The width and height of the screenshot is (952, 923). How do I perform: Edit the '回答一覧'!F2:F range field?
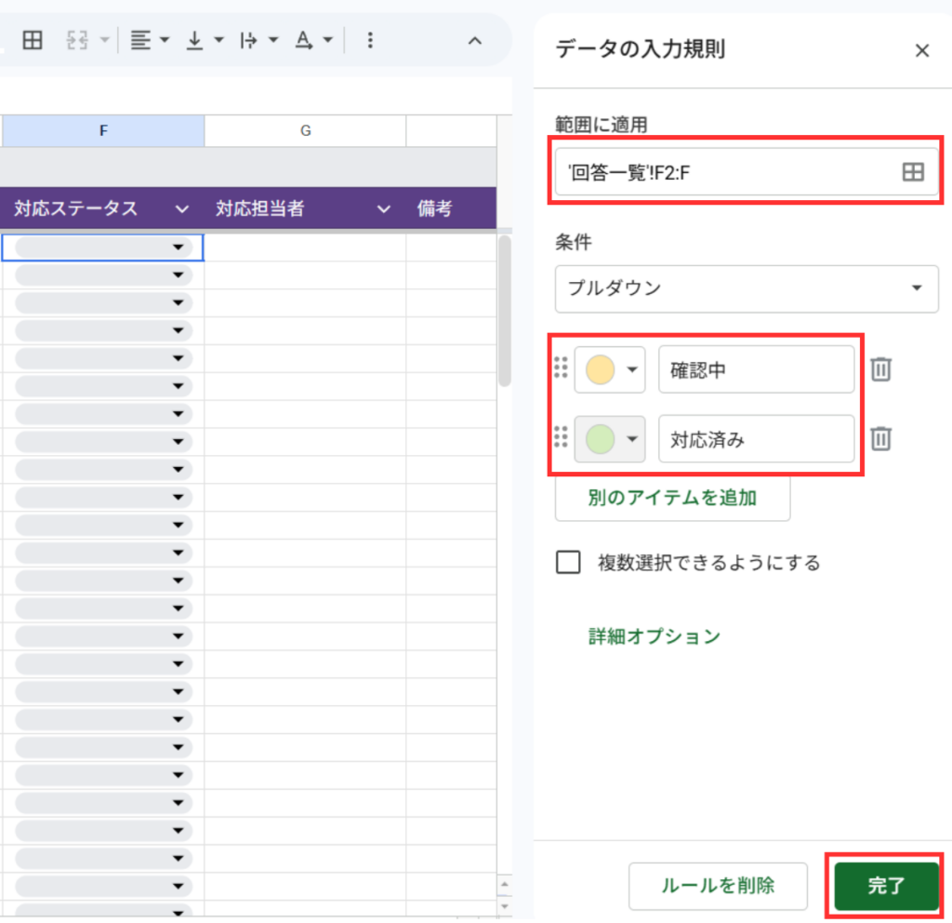pos(747,172)
